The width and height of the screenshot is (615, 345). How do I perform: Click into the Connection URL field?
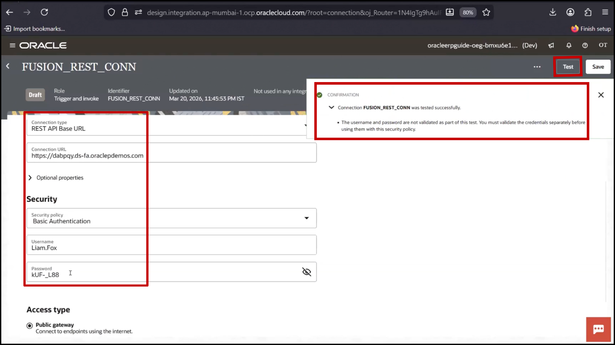172,153
